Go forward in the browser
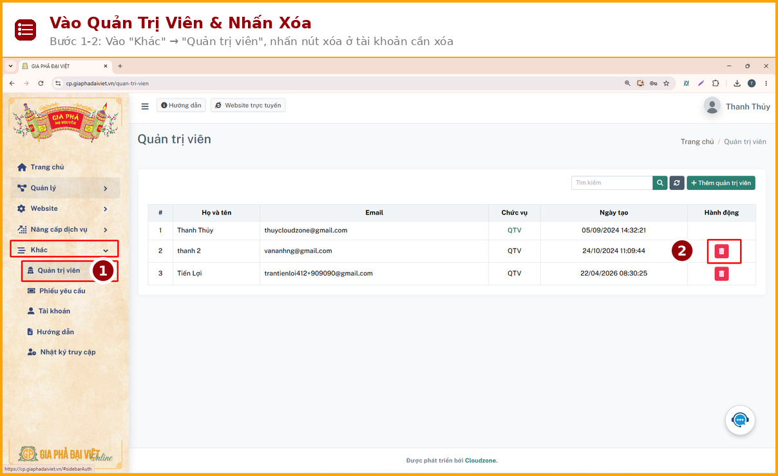The height and width of the screenshot is (476, 778). (26, 83)
